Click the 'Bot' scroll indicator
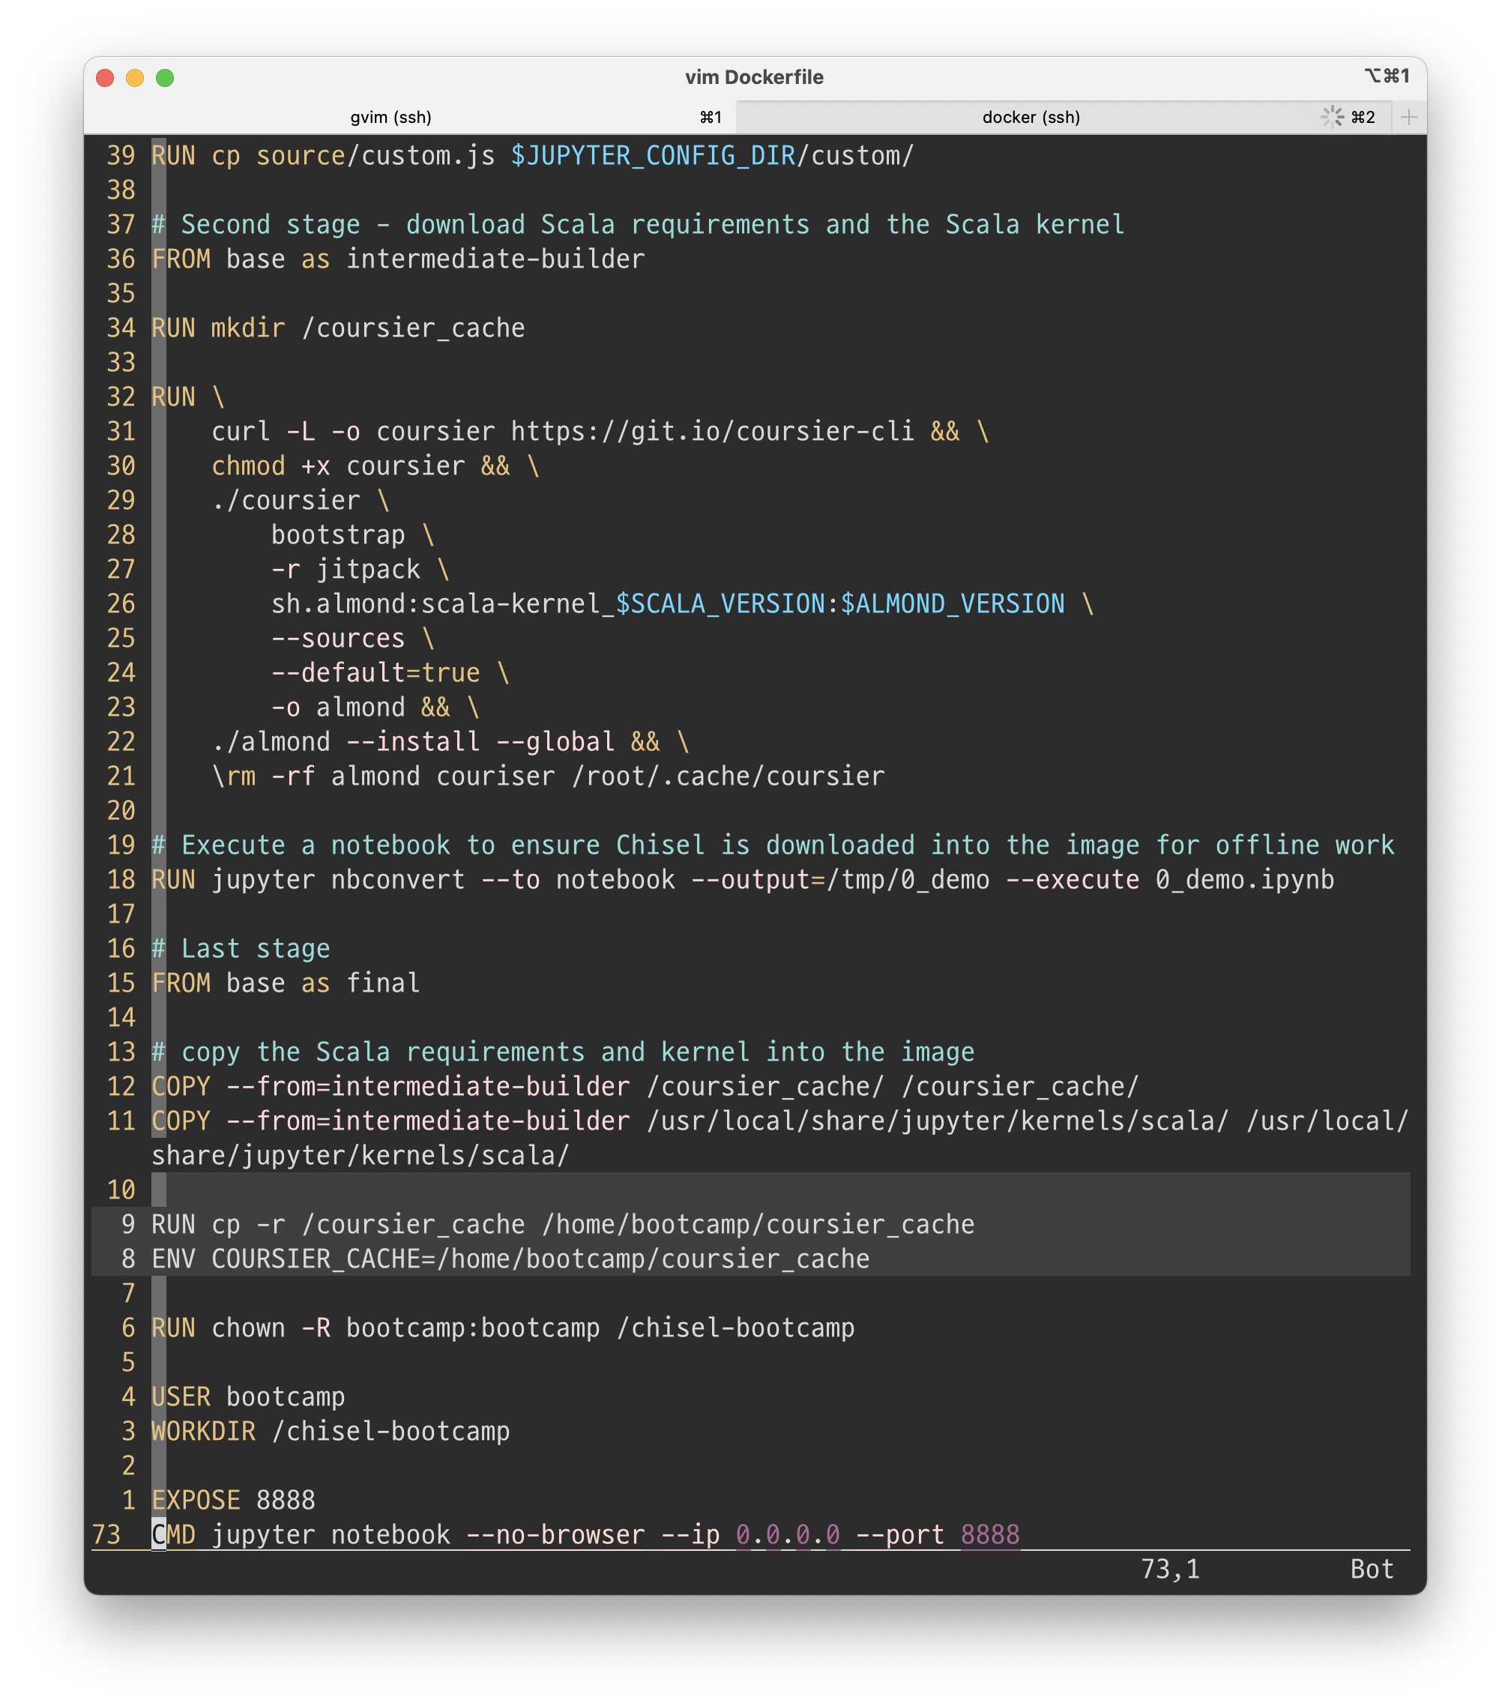Viewport: 1511px width, 1706px height. (x=1372, y=1569)
